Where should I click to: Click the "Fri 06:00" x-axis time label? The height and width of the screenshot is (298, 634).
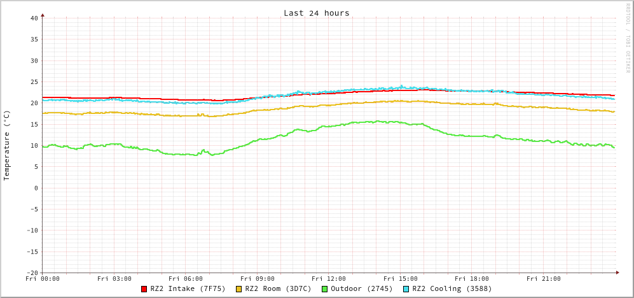(x=186, y=278)
